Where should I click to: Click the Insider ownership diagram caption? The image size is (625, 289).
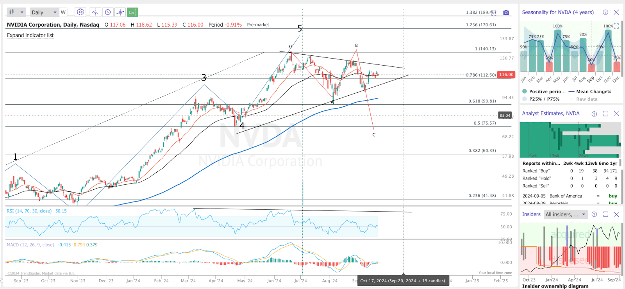click(x=555, y=286)
